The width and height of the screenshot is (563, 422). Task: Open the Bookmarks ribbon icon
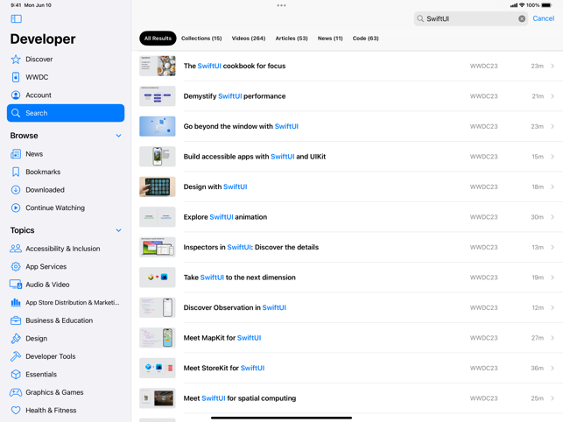[x=16, y=172]
